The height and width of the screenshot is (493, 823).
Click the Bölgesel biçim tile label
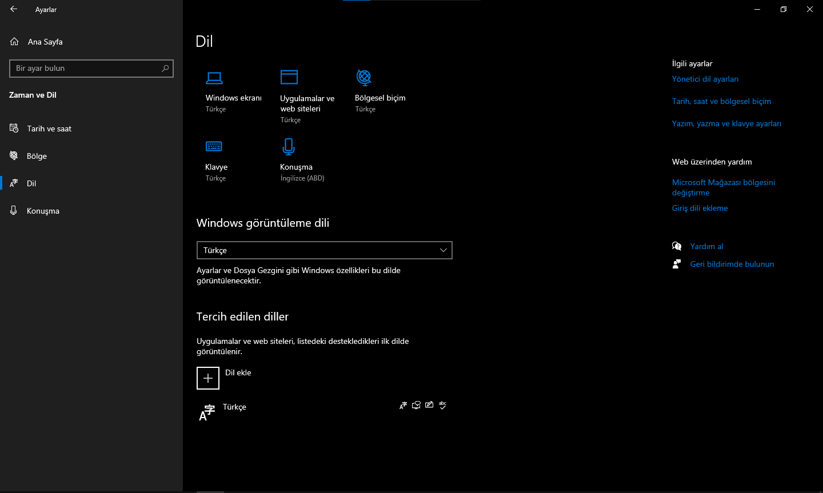[380, 98]
